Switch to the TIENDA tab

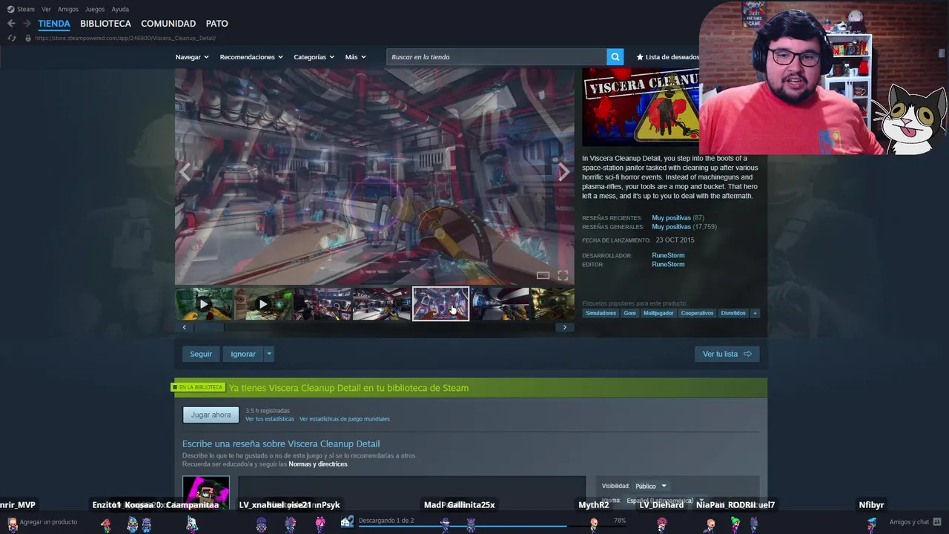[54, 24]
